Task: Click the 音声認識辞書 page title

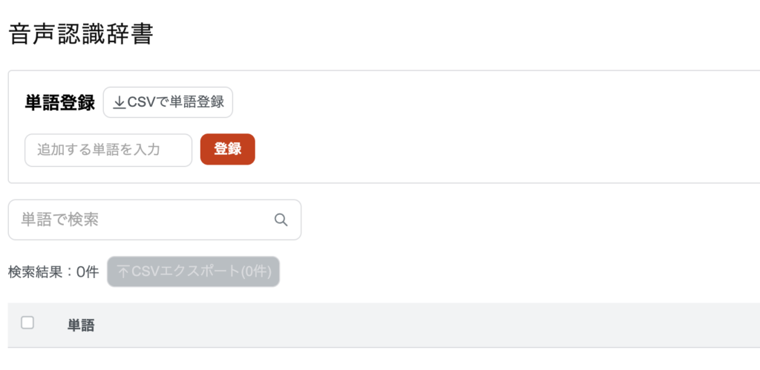Action: click(x=81, y=34)
